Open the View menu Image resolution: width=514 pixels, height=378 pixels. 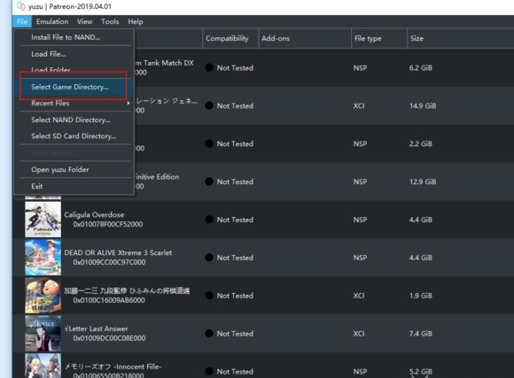click(84, 21)
